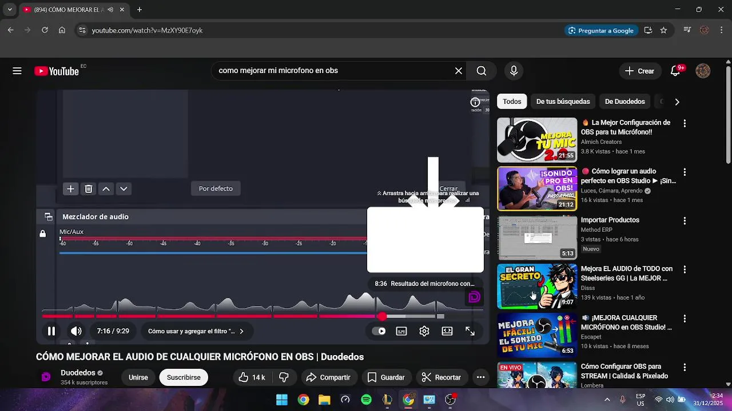The height and width of the screenshot is (411, 732).
Task: Click the search field text
Action: pyautogui.click(x=279, y=71)
